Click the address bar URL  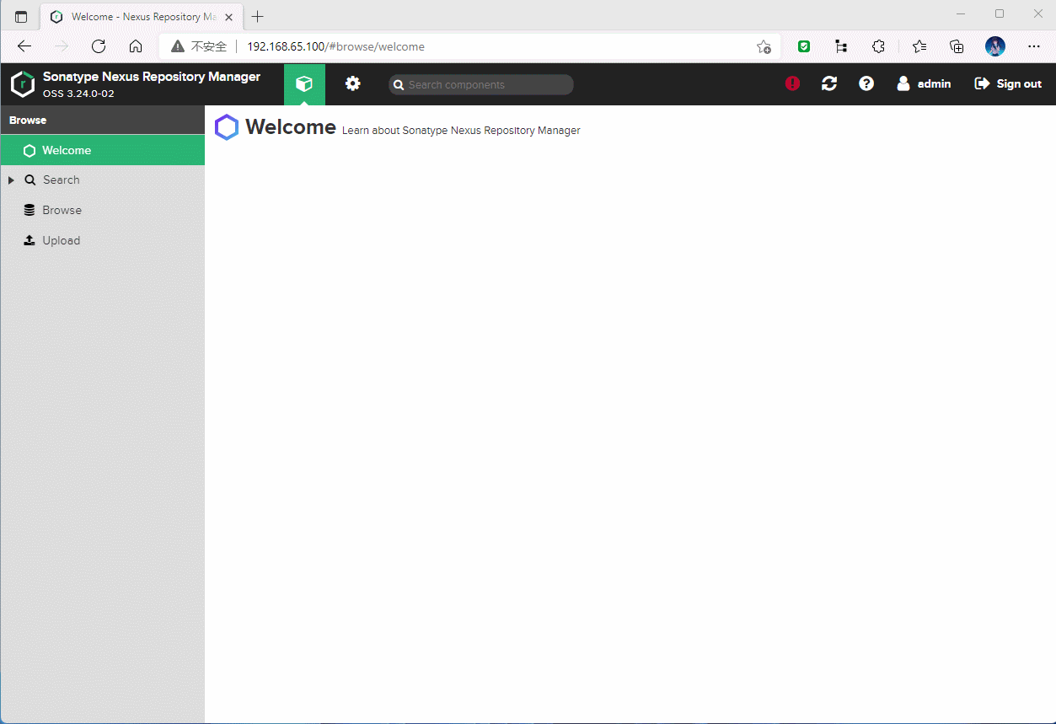[x=335, y=46]
